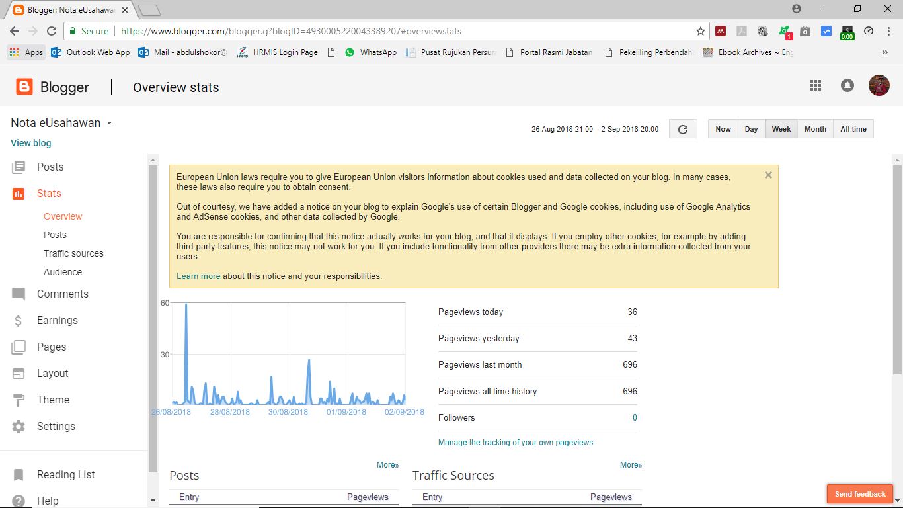
Task: Click the speedometer extension icon
Action: point(869,31)
